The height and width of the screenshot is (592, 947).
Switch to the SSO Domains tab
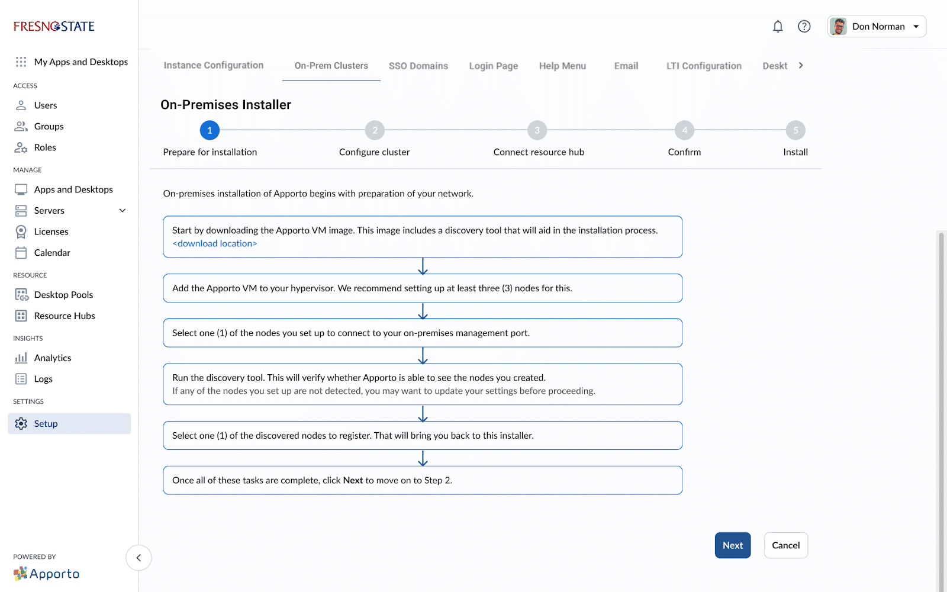[418, 66]
